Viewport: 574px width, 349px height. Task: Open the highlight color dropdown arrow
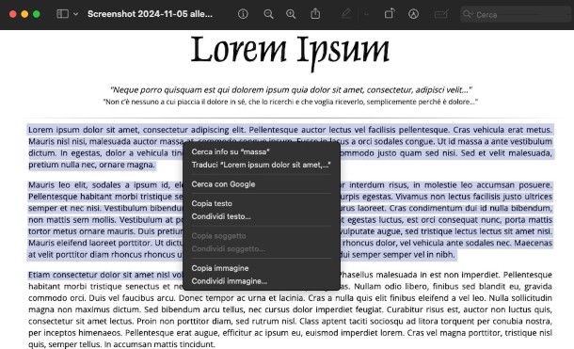(366, 14)
